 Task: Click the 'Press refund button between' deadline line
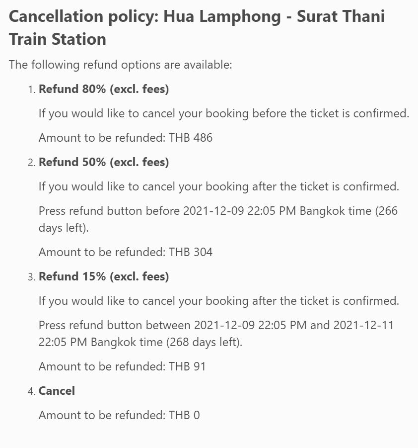(216, 325)
